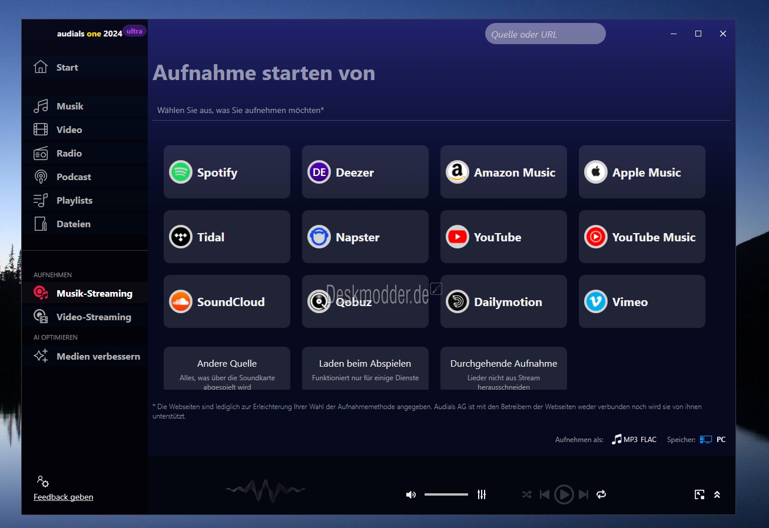Open the Dateien section

click(85, 224)
